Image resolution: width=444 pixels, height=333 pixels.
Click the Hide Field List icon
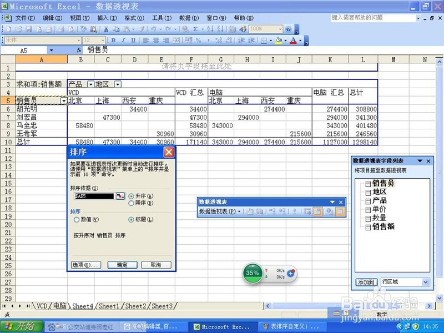click(x=339, y=211)
